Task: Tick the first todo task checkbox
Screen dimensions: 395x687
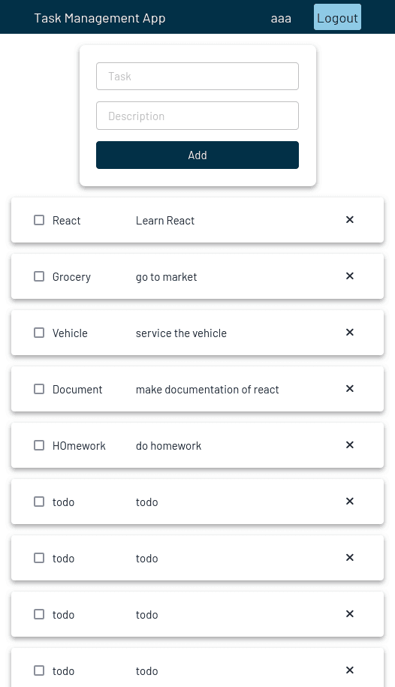Action: (39, 502)
